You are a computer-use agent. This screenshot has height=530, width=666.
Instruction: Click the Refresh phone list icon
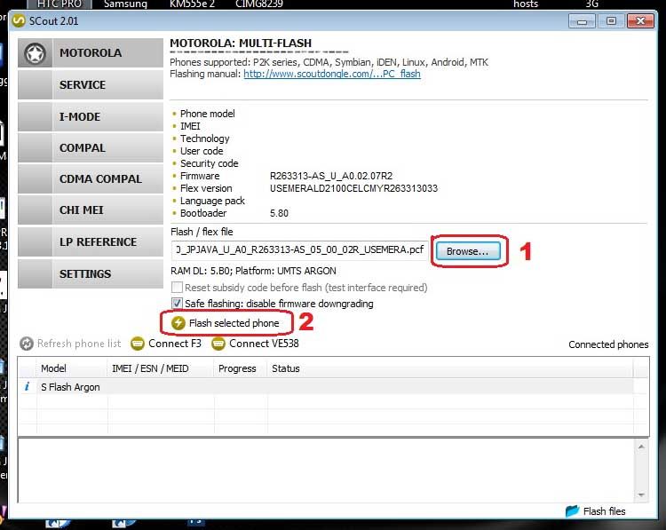(x=27, y=344)
